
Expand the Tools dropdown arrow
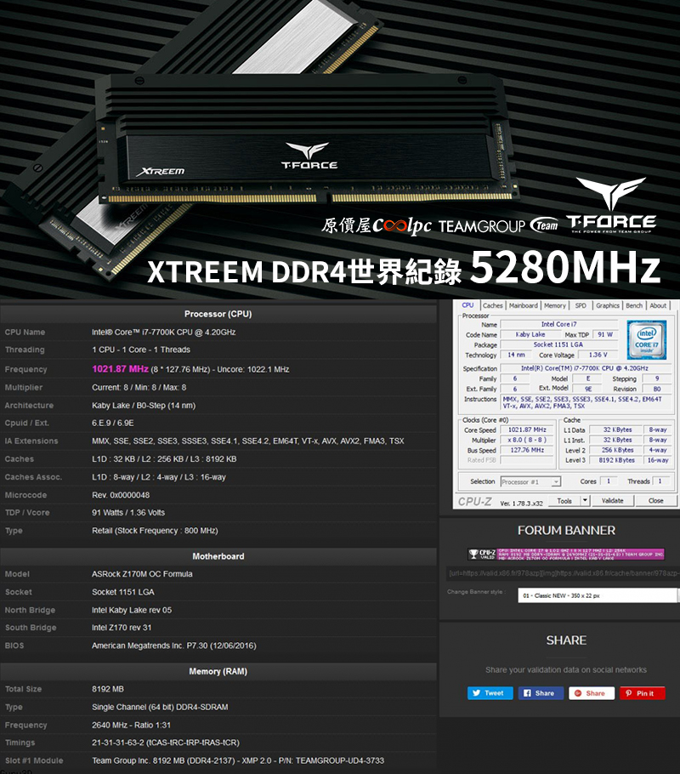tap(586, 500)
